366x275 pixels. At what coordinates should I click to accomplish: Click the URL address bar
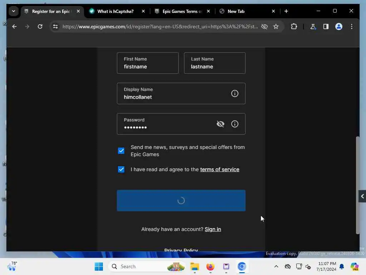coord(160,26)
